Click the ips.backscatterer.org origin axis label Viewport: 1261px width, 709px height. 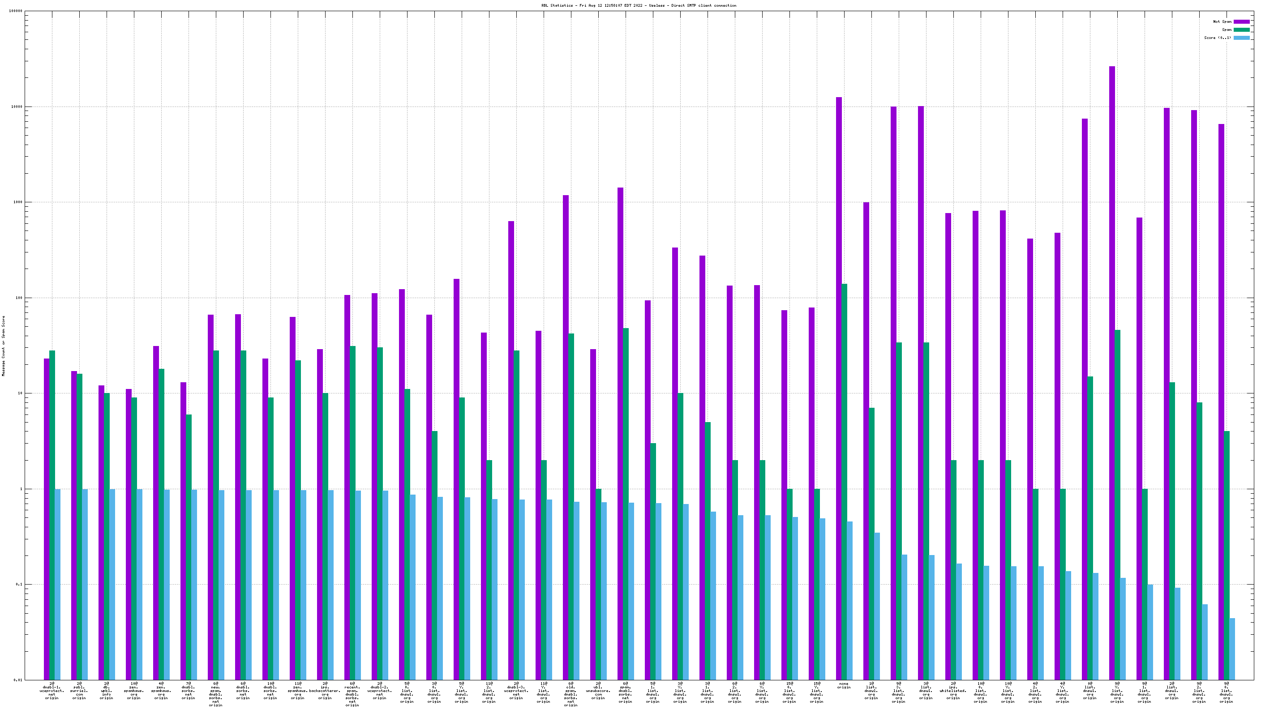(x=325, y=690)
